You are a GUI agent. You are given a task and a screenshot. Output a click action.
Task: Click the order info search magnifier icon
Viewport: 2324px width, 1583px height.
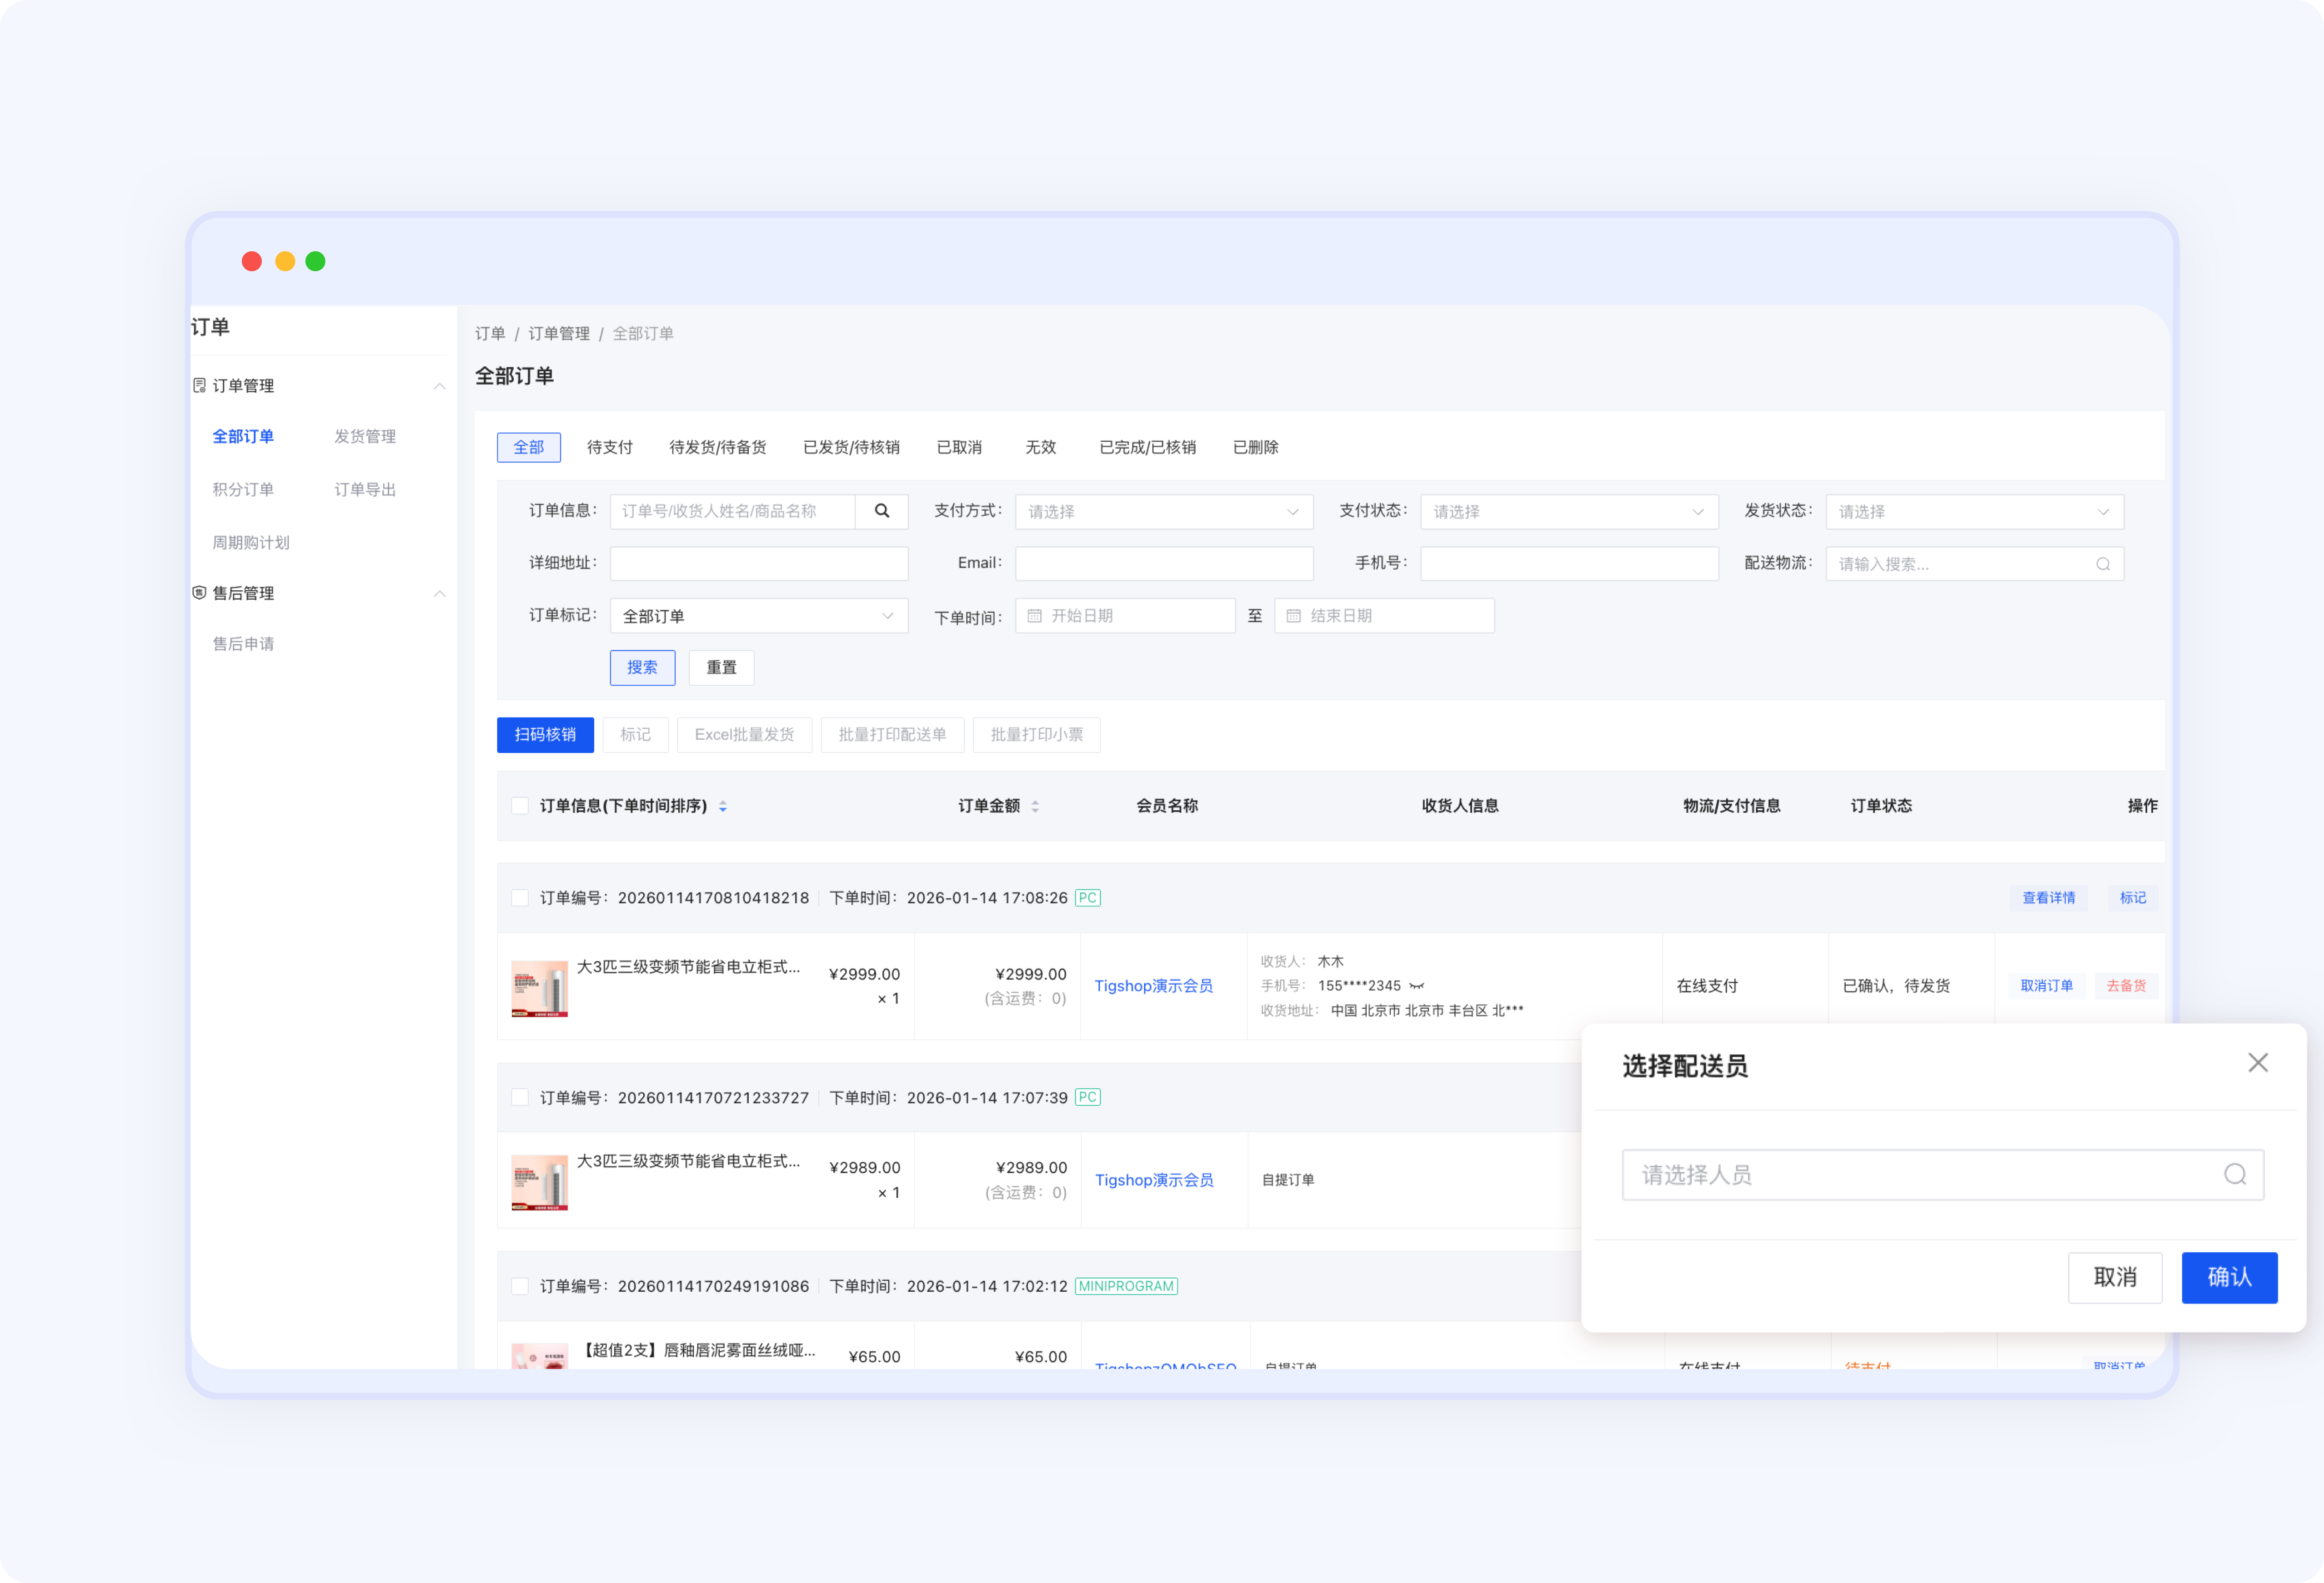click(881, 511)
